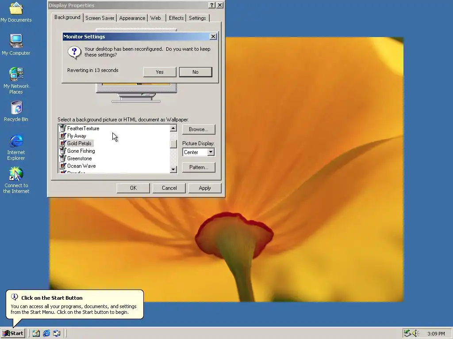
Task: Open the Picture Display dropdown arrow
Action: click(211, 152)
